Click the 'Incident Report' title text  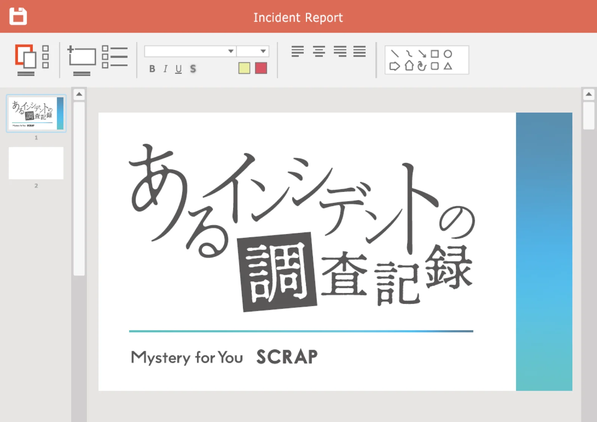(x=298, y=18)
